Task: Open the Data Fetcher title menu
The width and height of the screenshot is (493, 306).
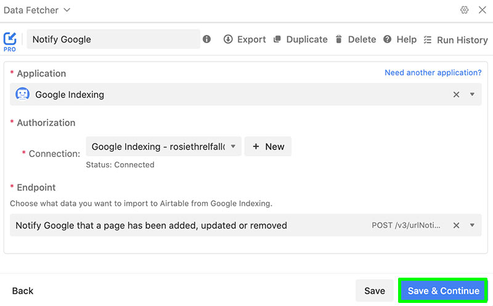Action: pyautogui.click(x=37, y=10)
